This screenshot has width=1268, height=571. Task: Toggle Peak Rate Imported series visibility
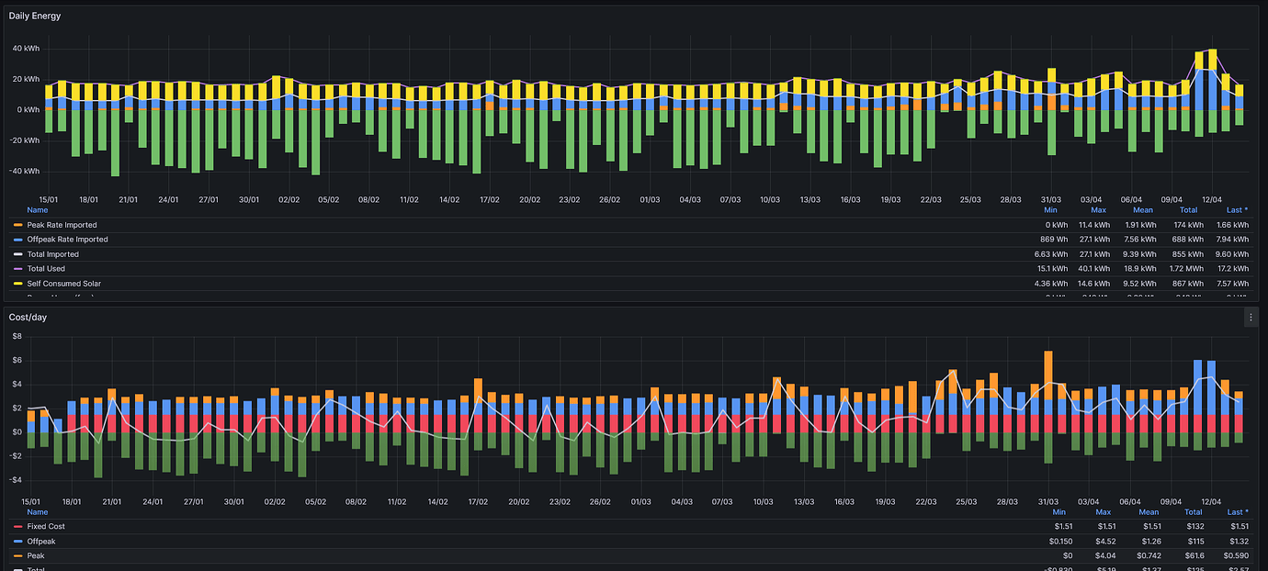[62, 225]
